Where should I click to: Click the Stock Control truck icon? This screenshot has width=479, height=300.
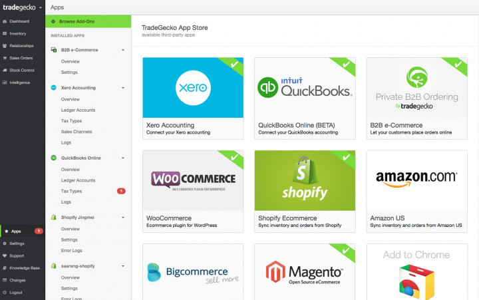pos(5,71)
